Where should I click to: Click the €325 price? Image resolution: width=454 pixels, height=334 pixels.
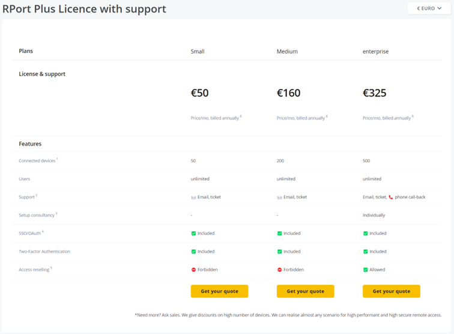(x=374, y=93)
